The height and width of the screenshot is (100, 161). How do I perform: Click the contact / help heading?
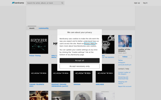(x=123, y=69)
